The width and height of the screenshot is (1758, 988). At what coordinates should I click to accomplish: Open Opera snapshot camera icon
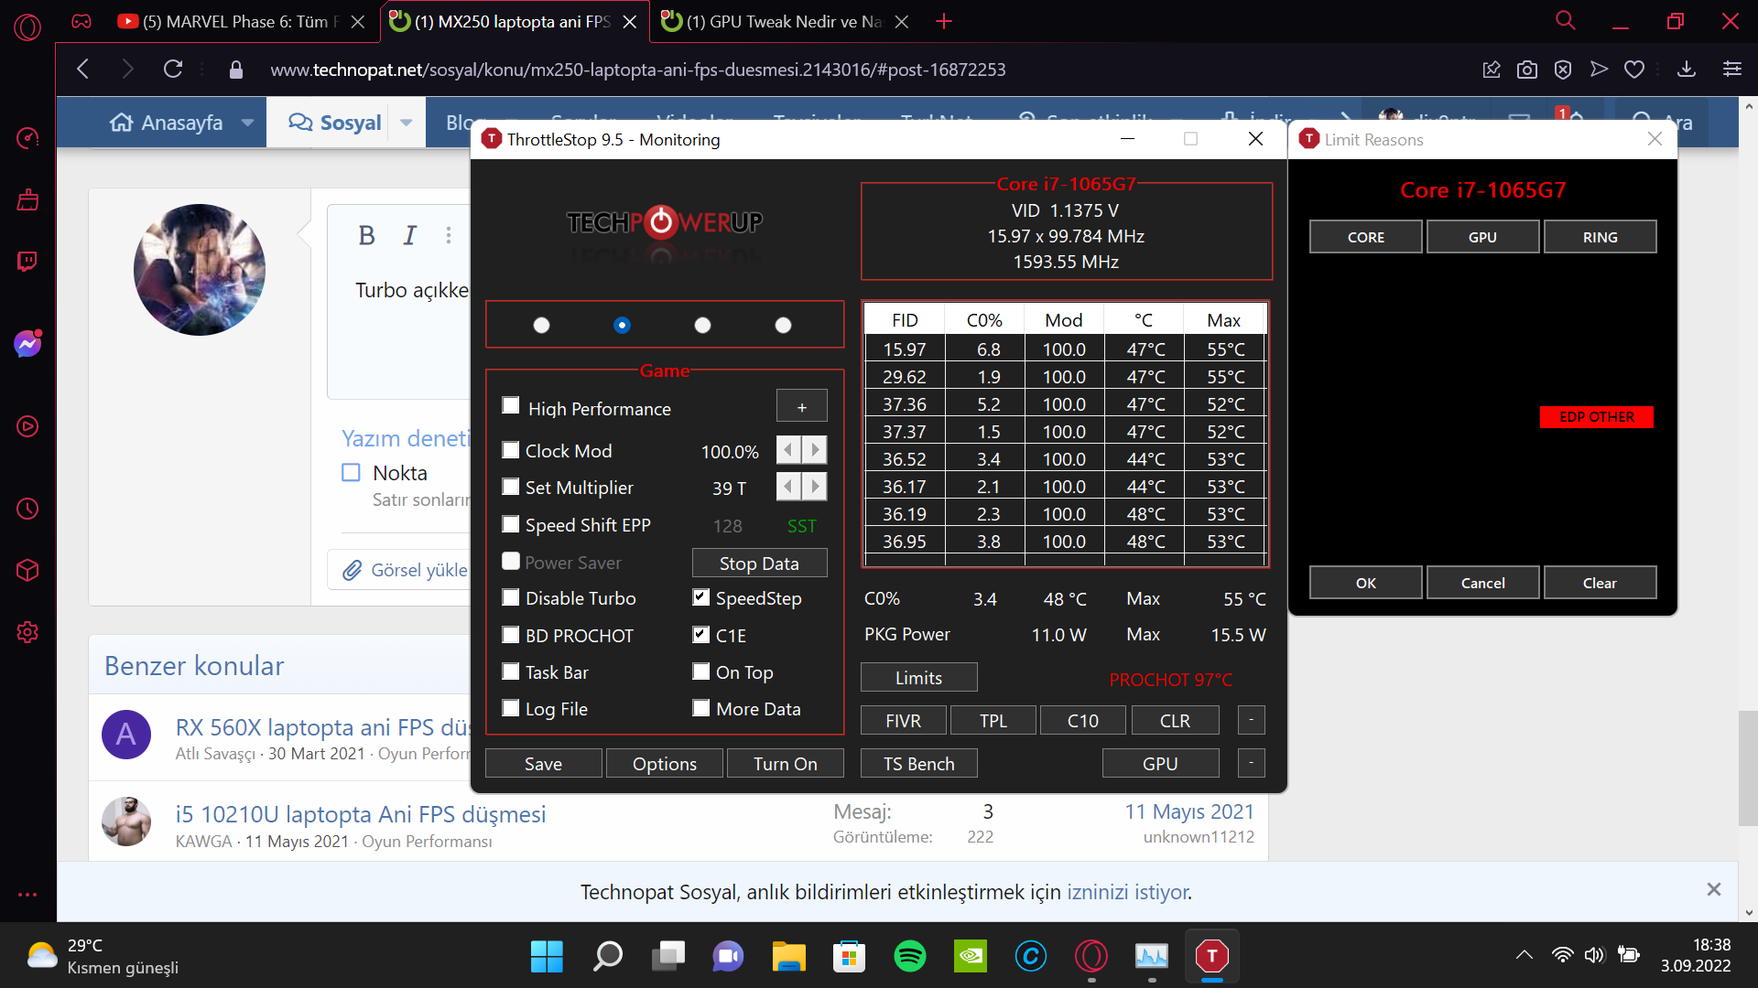[1526, 70]
